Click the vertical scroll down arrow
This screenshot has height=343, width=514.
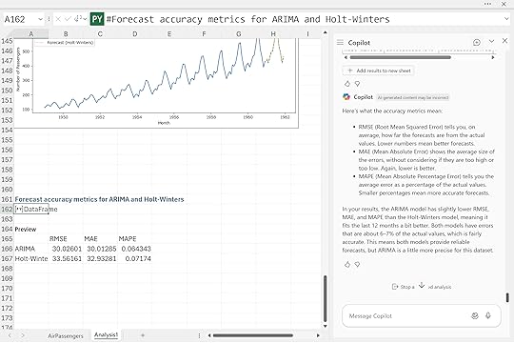click(325, 326)
